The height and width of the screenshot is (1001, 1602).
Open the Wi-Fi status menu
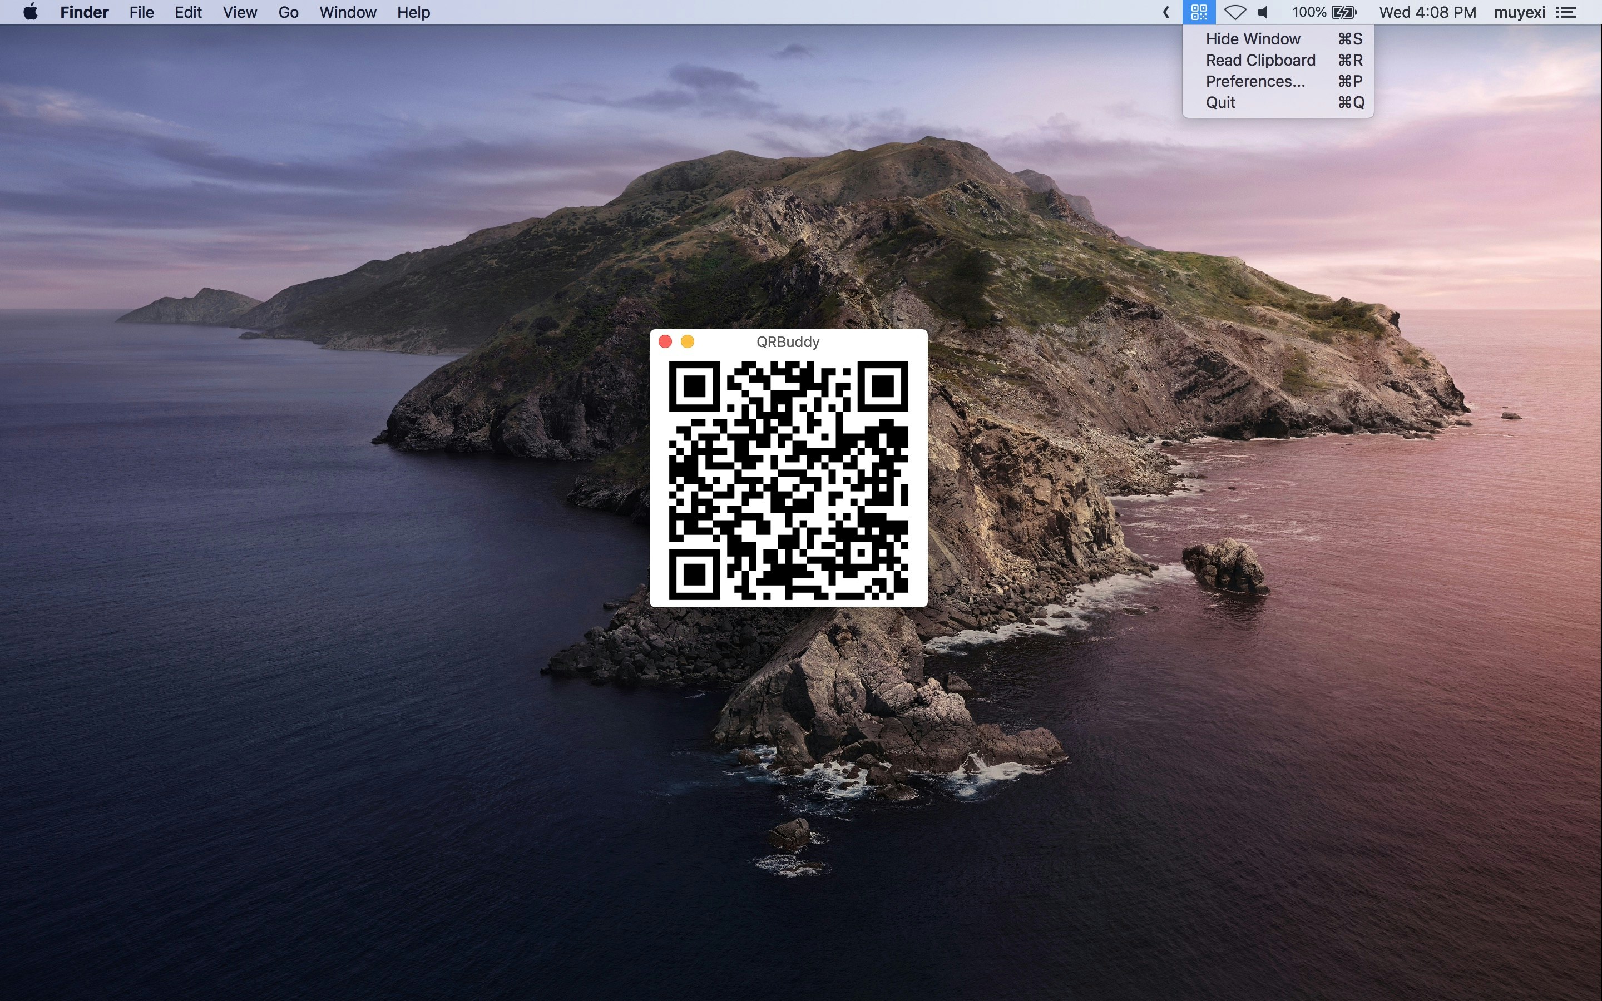(x=1235, y=12)
